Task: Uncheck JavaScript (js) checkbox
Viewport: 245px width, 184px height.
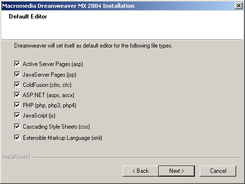Action: [17, 116]
